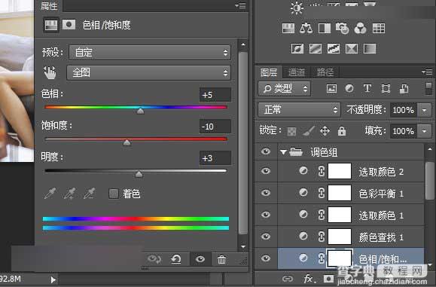Hide the 色彩平衡 1 layer
Viewport: 436px width, 287px height.
(x=266, y=192)
